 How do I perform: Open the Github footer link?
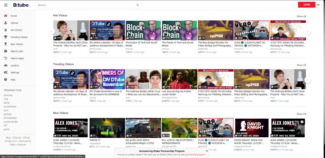click(x=26, y=138)
